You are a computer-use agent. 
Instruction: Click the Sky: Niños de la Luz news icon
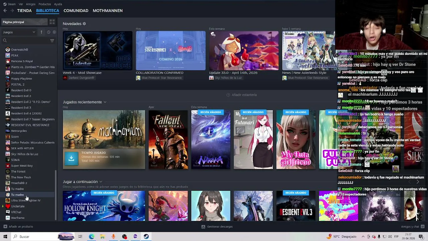coord(211,78)
